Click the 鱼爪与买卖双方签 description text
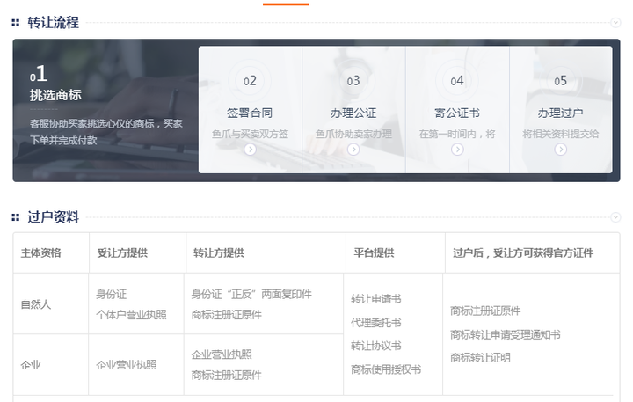The image size is (633, 402). [250, 134]
